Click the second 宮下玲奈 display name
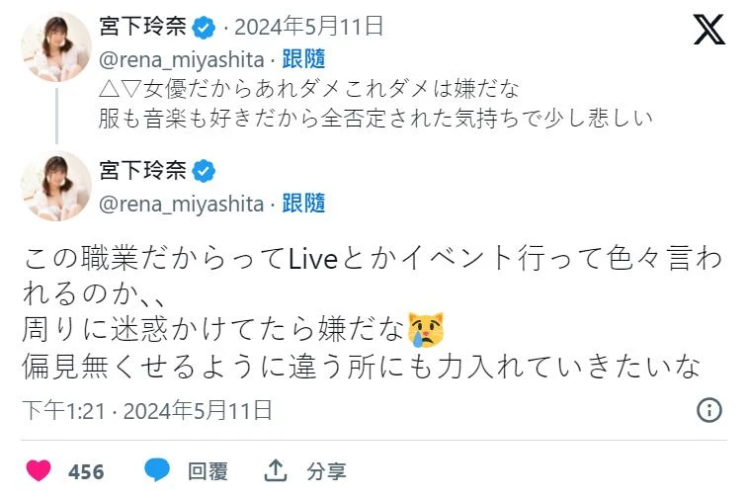Screen dimensions: 748x498 coord(142,170)
